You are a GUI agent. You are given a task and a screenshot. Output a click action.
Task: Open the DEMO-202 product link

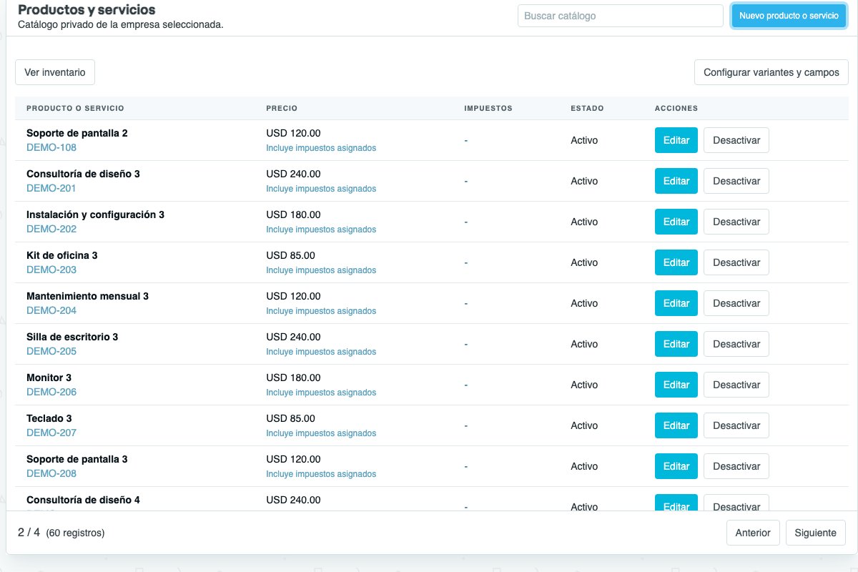[51, 229]
